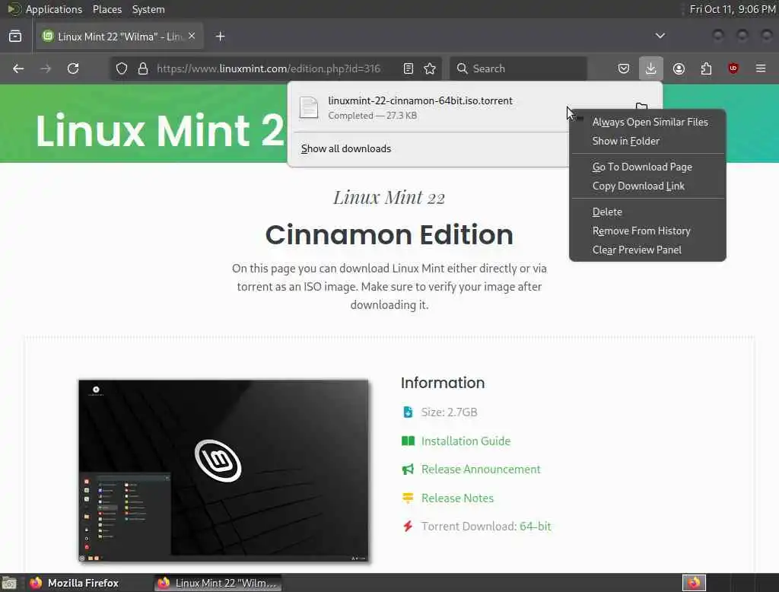Switch to Linux Mint 22 "Wilma" tab
The height and width of the screenshot is (592, 779).
pos(119,37)
